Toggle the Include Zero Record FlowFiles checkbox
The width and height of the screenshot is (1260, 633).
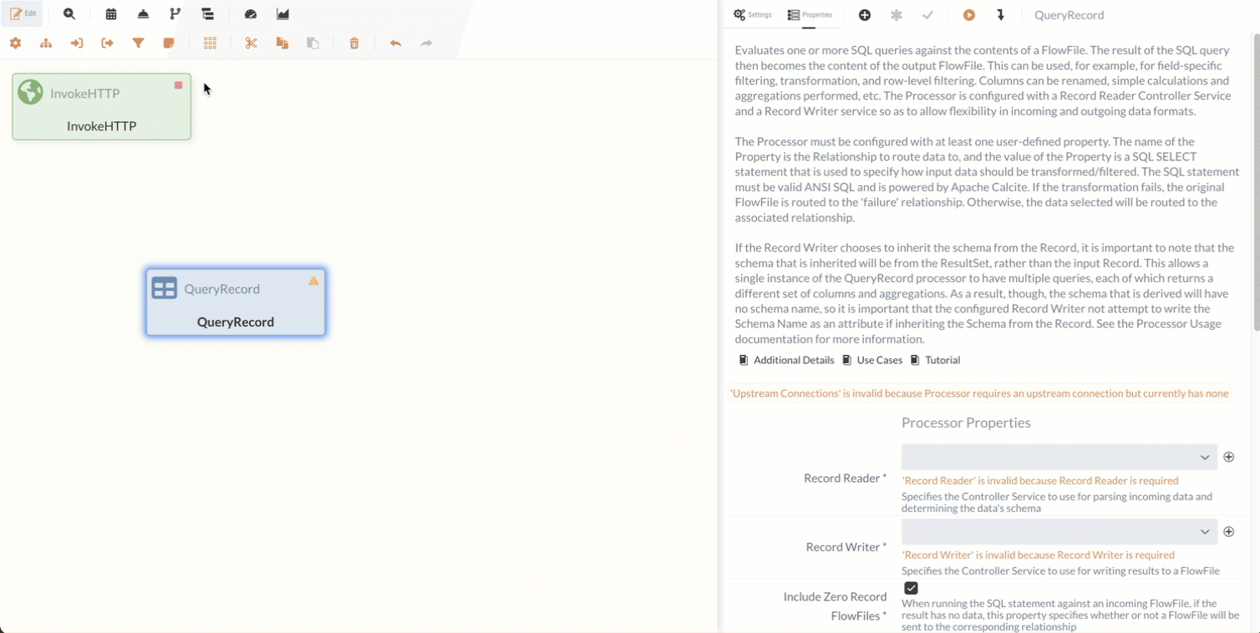911,588
